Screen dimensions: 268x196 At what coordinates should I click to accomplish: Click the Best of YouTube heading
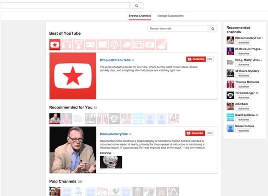tap(65, 33)
